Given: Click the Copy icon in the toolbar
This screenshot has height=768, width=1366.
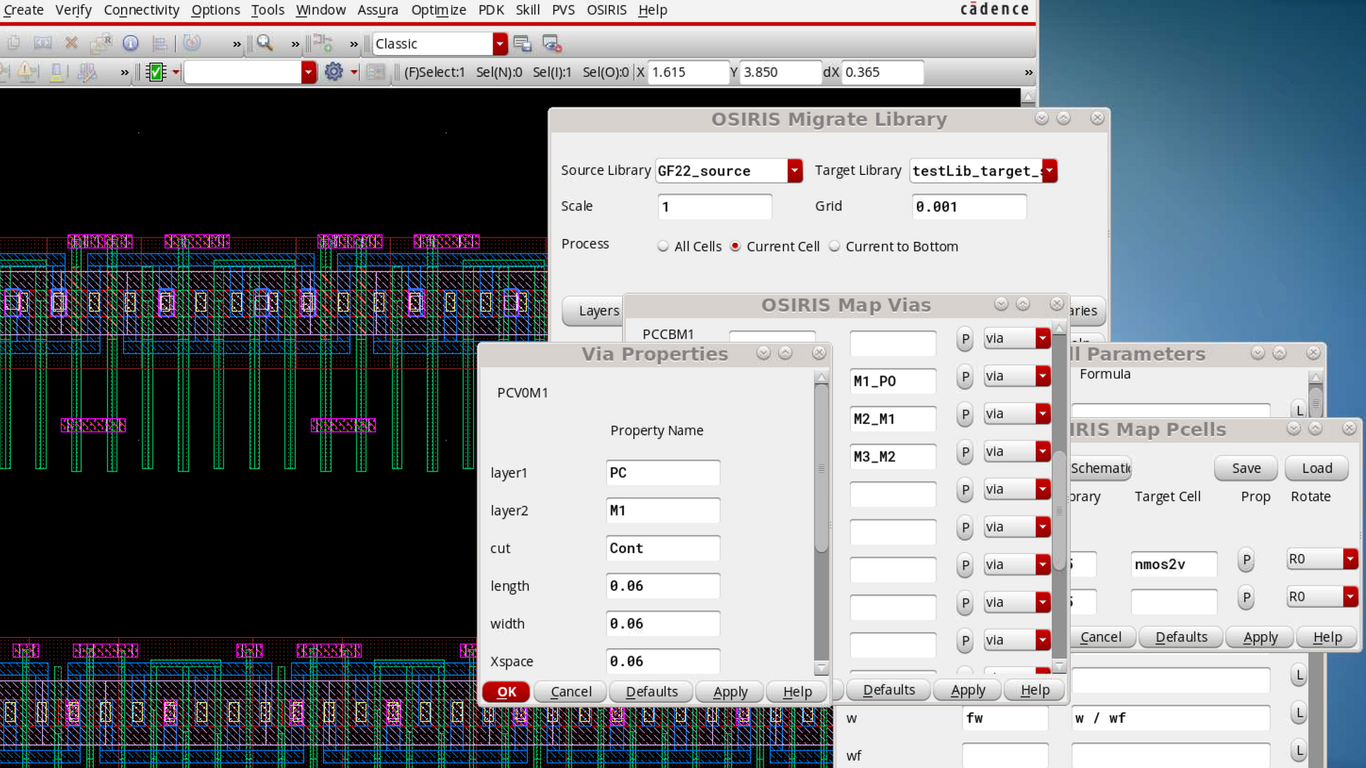Looking at the screenshot, I should tap(14, 43).
